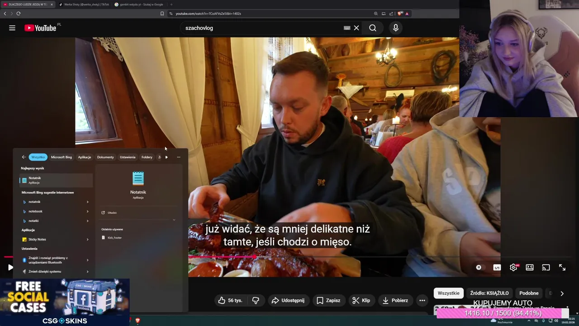Seek on the red video progress bar

pos(222,257)
